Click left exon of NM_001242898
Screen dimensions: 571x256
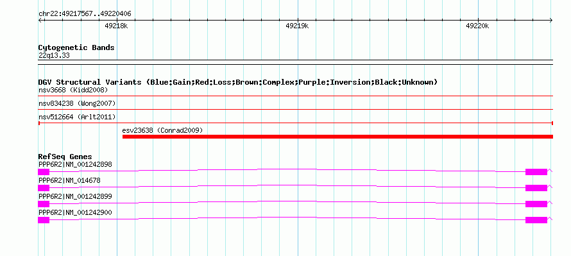pyautogui.click(x=44, y=172)
